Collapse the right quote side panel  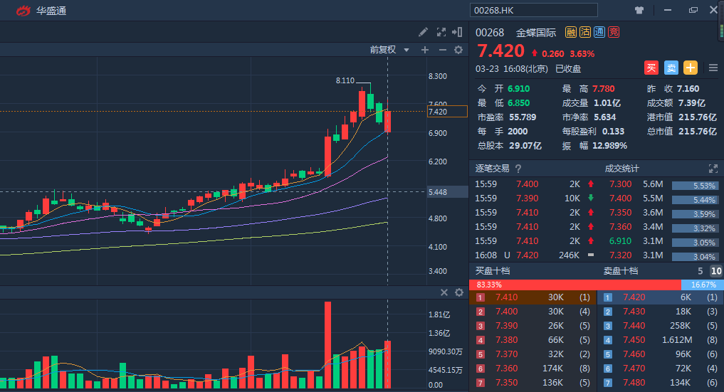tap(458, 32)
